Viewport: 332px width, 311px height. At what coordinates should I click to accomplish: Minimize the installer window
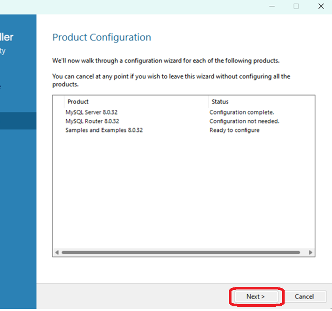pos(272,6)
